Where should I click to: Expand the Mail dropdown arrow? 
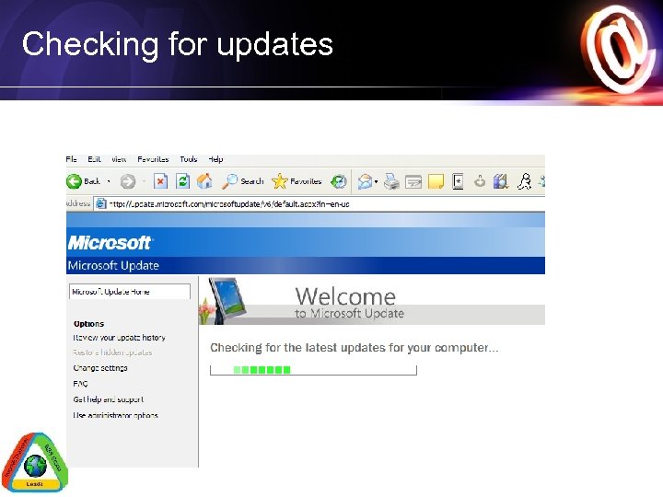click(376, 182)
